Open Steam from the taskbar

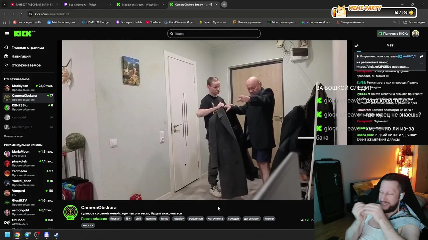pos(56,235)
